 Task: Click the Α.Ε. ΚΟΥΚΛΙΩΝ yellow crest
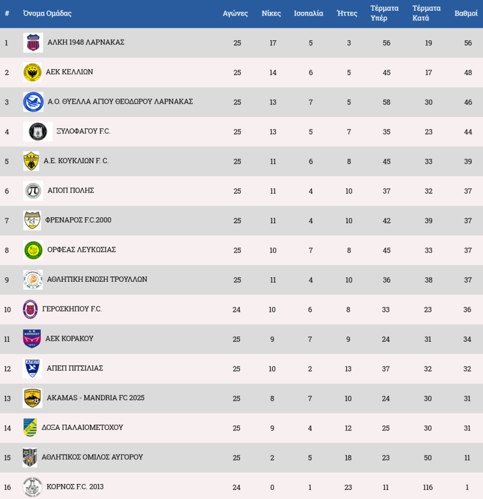click(x=31, y=161)
